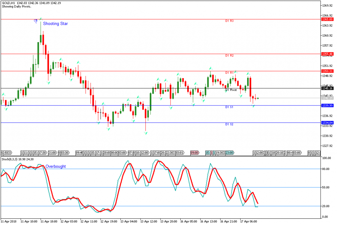Click the D1 R3 resistance line label
This screenshot has width=337, height=225.
tap(229, 21)
